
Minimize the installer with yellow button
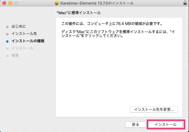click(10, 3)
